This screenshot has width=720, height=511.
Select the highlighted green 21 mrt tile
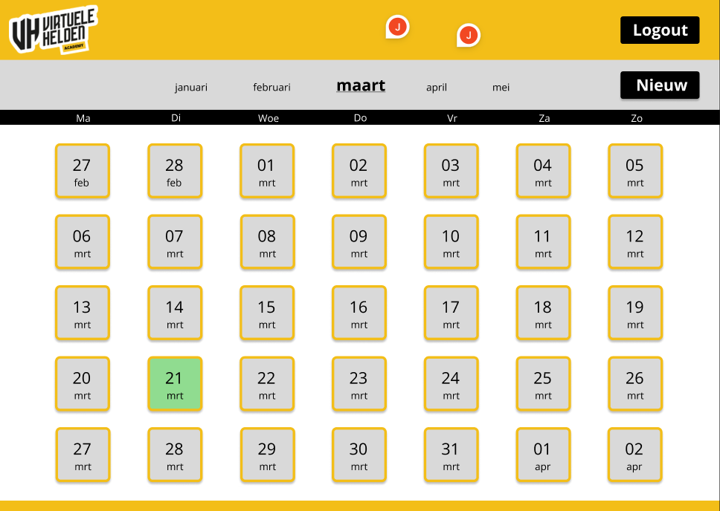click(175, 384)
